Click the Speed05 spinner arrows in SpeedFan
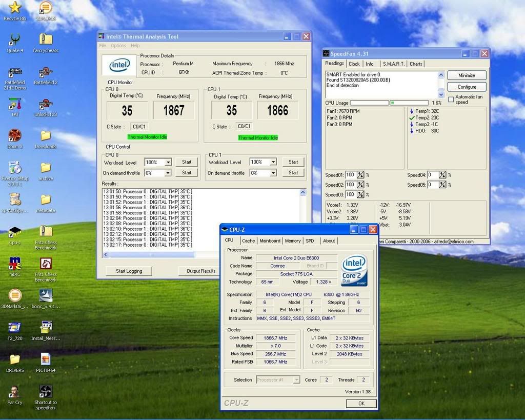The image size is (525, 420). tap(442, 185)
